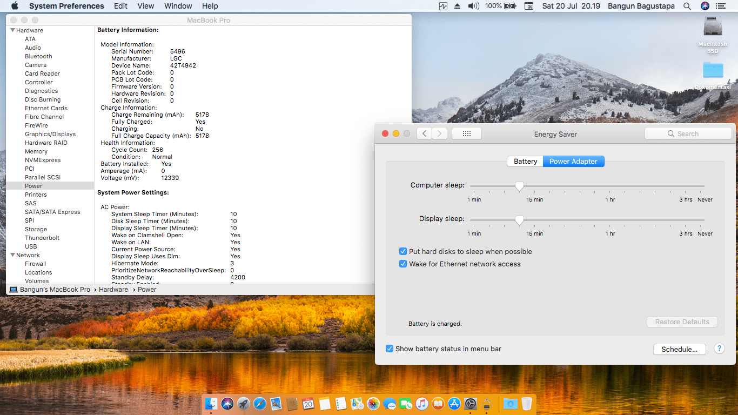Open the Help menu
Viewport: 738px width, 415px height.
(210, 6)
